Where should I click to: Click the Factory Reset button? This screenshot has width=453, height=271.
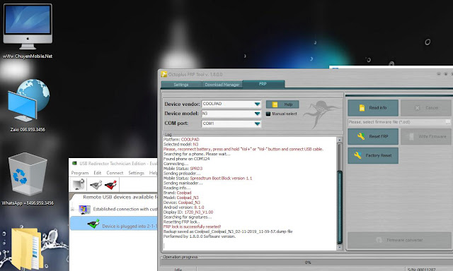point(373,155)
